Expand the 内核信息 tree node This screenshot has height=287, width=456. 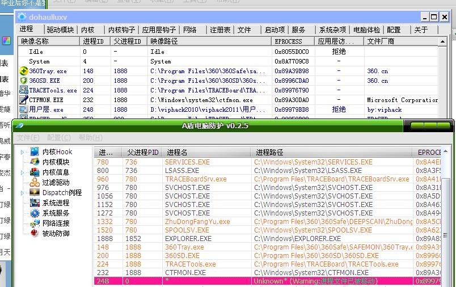[x=22, y=172]
